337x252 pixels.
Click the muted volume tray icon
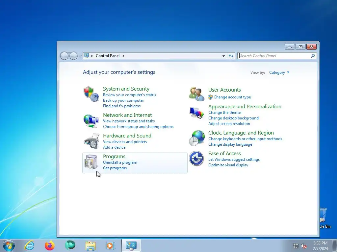(x=304, y=246)
